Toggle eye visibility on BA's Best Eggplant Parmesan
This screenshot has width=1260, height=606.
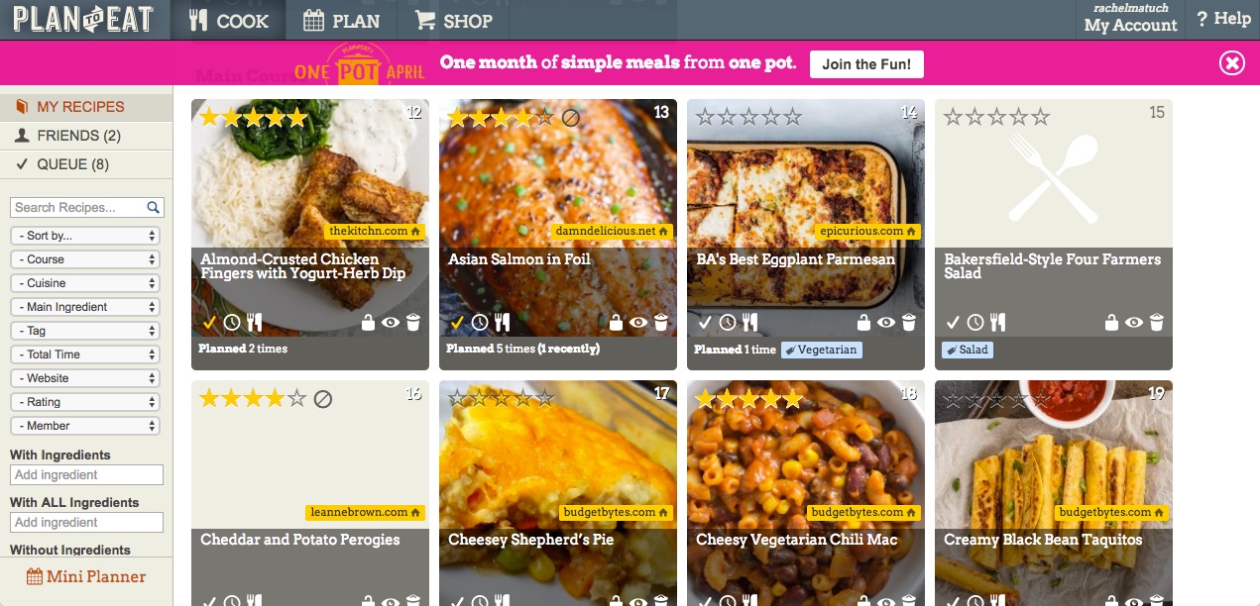coord(886,322)
